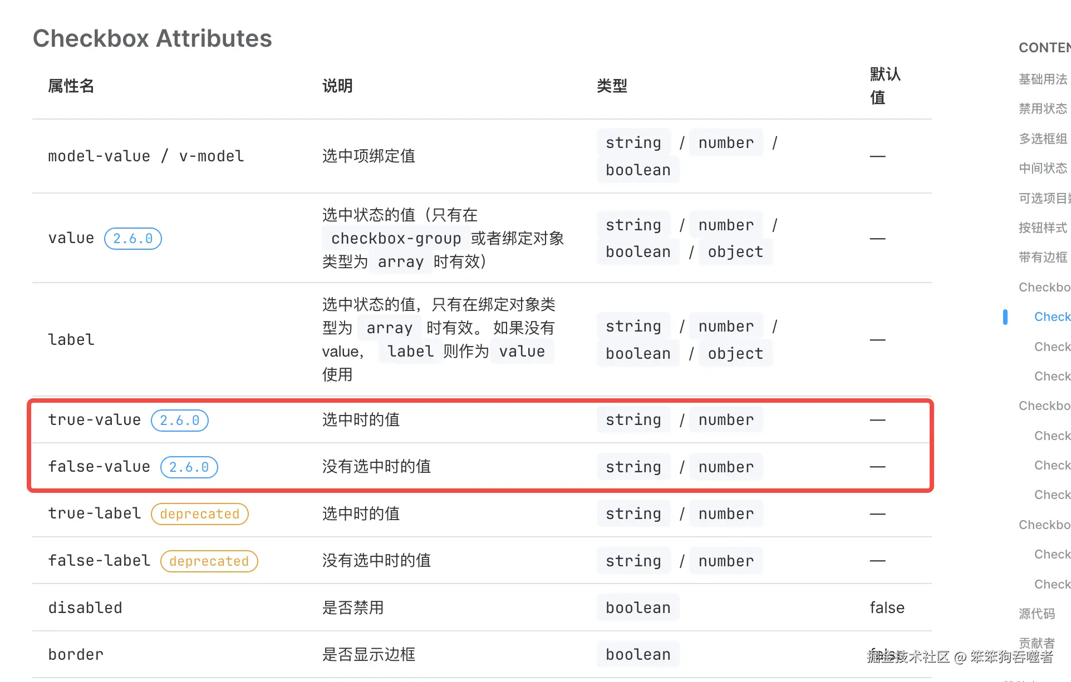
Task: Click the 2.6.0 version badge beside true-value
Action: coord(179,420)
